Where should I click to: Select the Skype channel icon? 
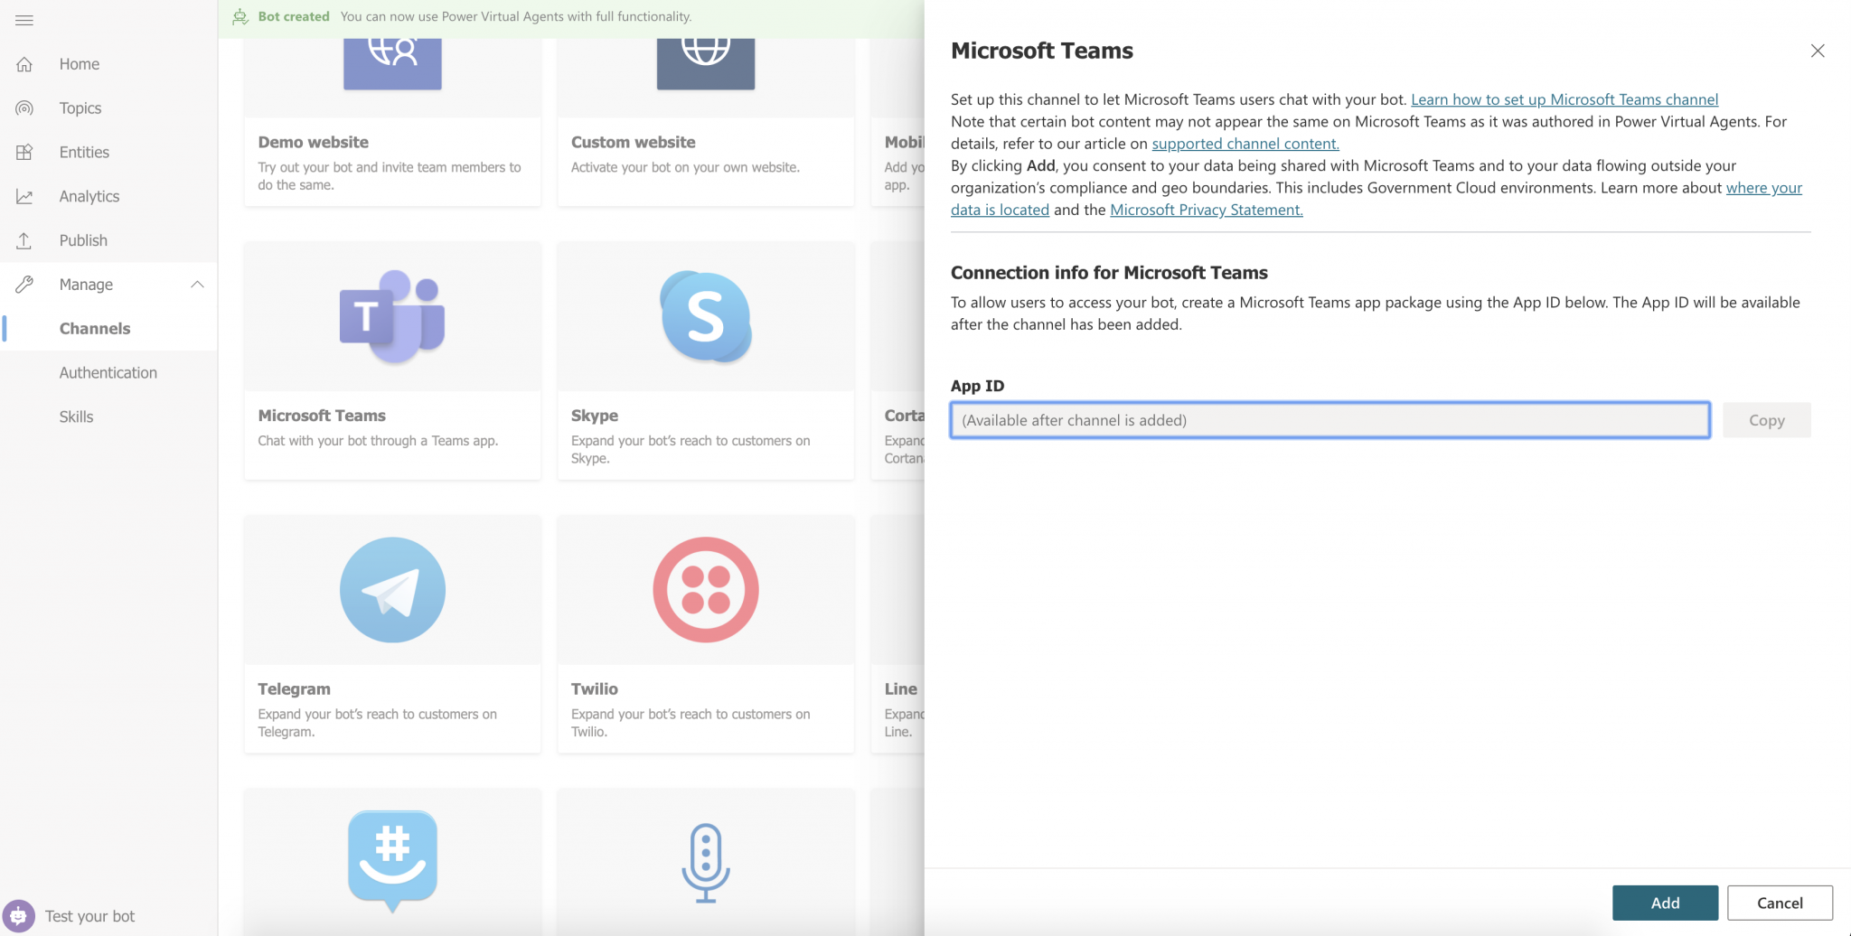point(705,315)
